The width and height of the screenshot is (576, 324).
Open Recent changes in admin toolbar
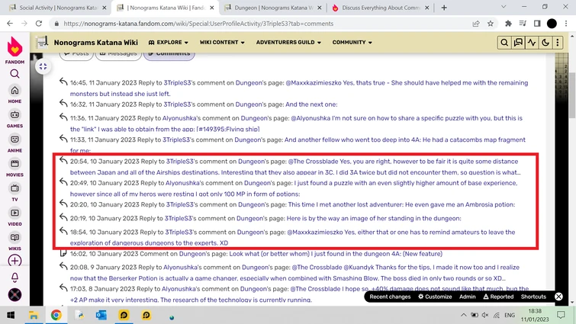[390, 297]
